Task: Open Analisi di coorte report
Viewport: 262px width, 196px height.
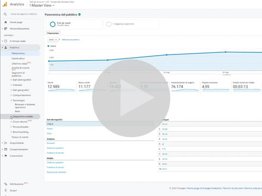Action: tap(21, 68)
